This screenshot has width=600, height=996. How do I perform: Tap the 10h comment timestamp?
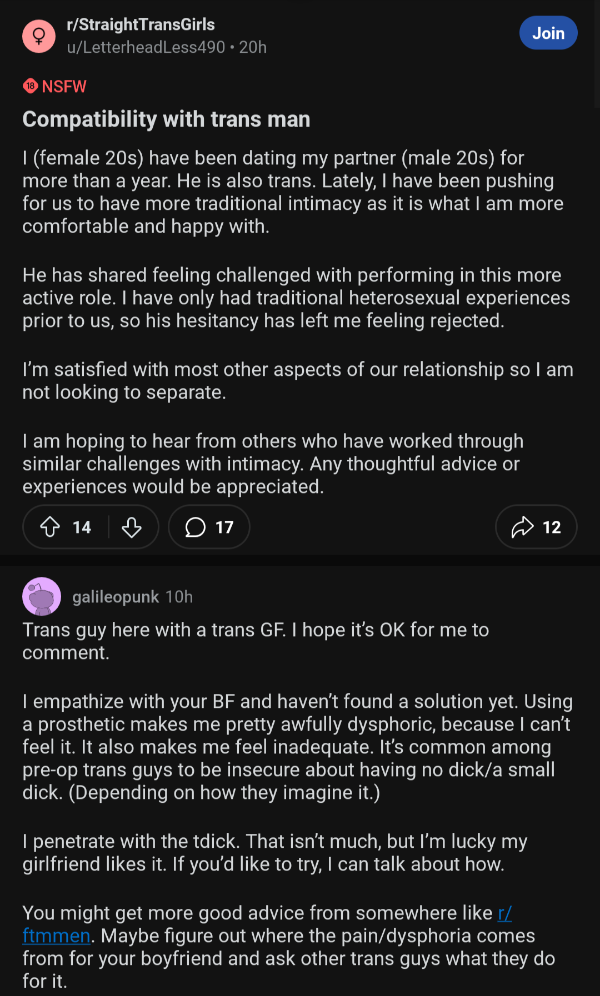[179, 597]
